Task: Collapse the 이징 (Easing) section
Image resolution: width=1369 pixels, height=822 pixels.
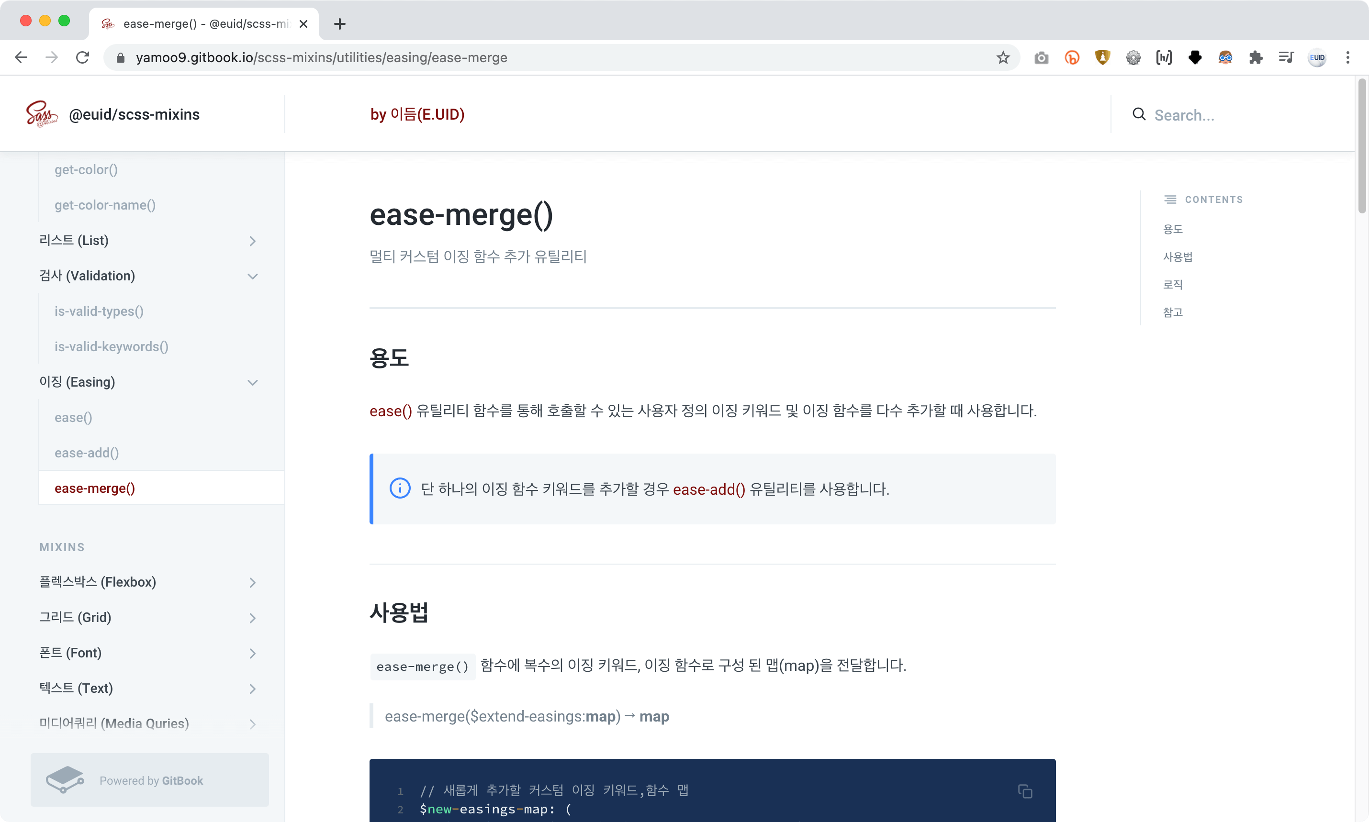Action: pyautogui.click(x=252, y=383)
